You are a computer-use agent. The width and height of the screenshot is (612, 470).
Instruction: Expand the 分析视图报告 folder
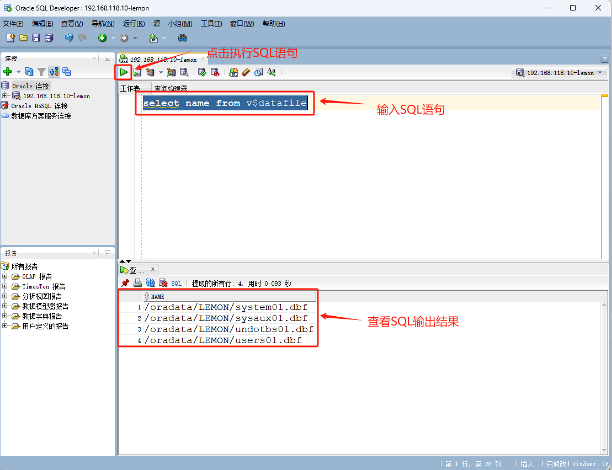pyautogui.click(x=4, y=296)
